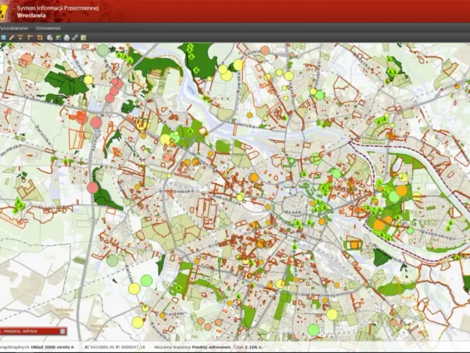This screenshot has width=470, height=353.
Task: Click the System Informacji Przestrzennej Wrocławia title
Action: pos(57,12)
